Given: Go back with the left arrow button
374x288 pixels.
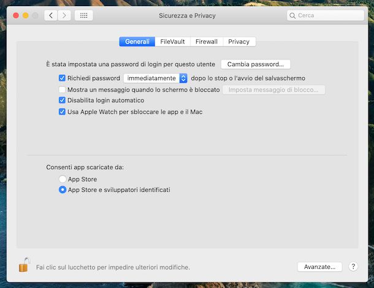Looking at the screenshot, I should pyautogui.click(x=50, y=15).
